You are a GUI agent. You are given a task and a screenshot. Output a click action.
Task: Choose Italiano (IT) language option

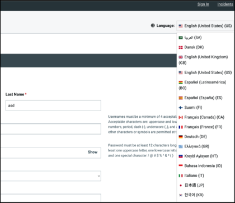click(x=205, y=176)
